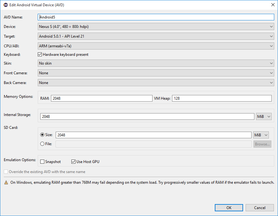The image size is (278, 216).
Task: Enable the Snapshot emulation option
Action: 42,161
